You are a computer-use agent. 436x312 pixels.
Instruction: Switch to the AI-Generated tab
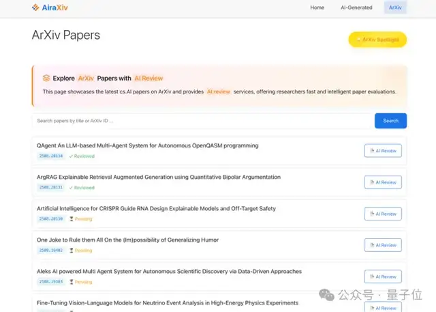click(x=356, y=8)
